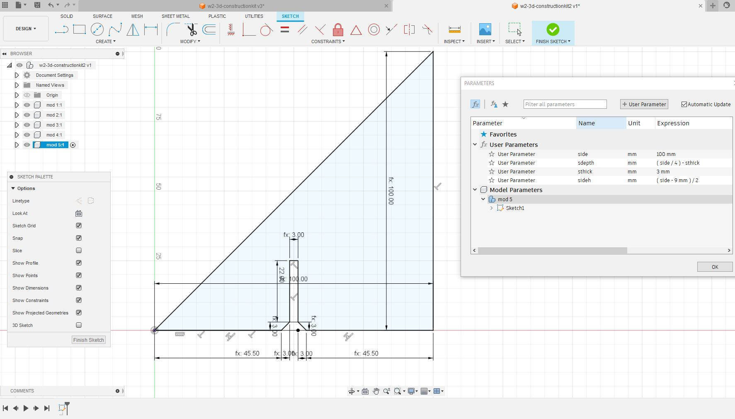The image size is (735, 419).
Task: Favorite the sthick parameter star
Action: [492, 171]
